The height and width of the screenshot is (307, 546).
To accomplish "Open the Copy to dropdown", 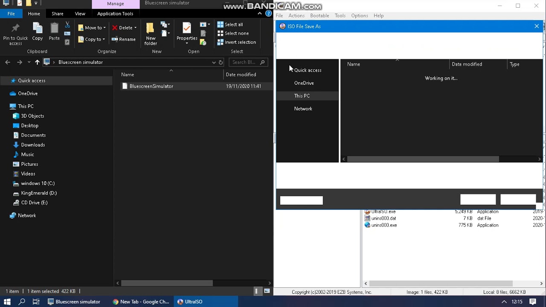I will point(92,39).
